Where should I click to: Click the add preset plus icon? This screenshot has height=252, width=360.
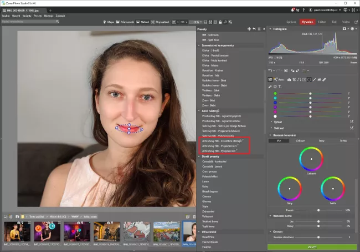(x=249, y=28)
